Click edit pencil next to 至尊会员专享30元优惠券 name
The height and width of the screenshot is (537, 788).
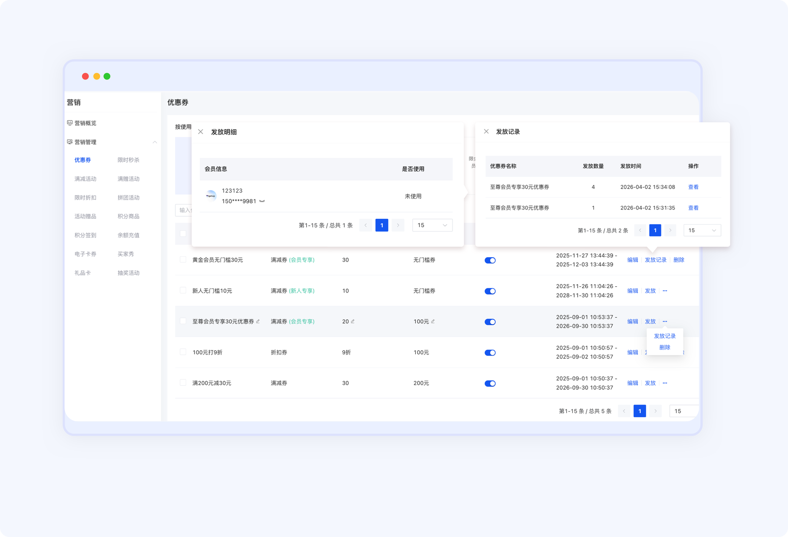coord(258,322)
